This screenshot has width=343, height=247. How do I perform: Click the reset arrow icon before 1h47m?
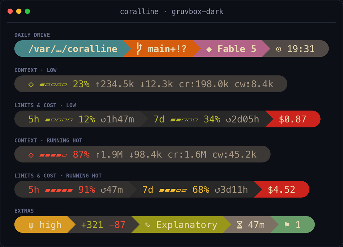click(103, 120)
